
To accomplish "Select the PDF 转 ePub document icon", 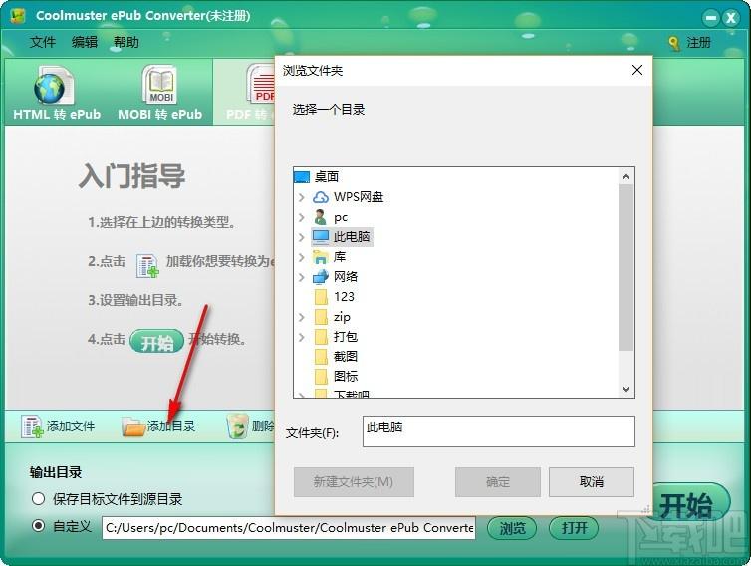I will point(261,84).
